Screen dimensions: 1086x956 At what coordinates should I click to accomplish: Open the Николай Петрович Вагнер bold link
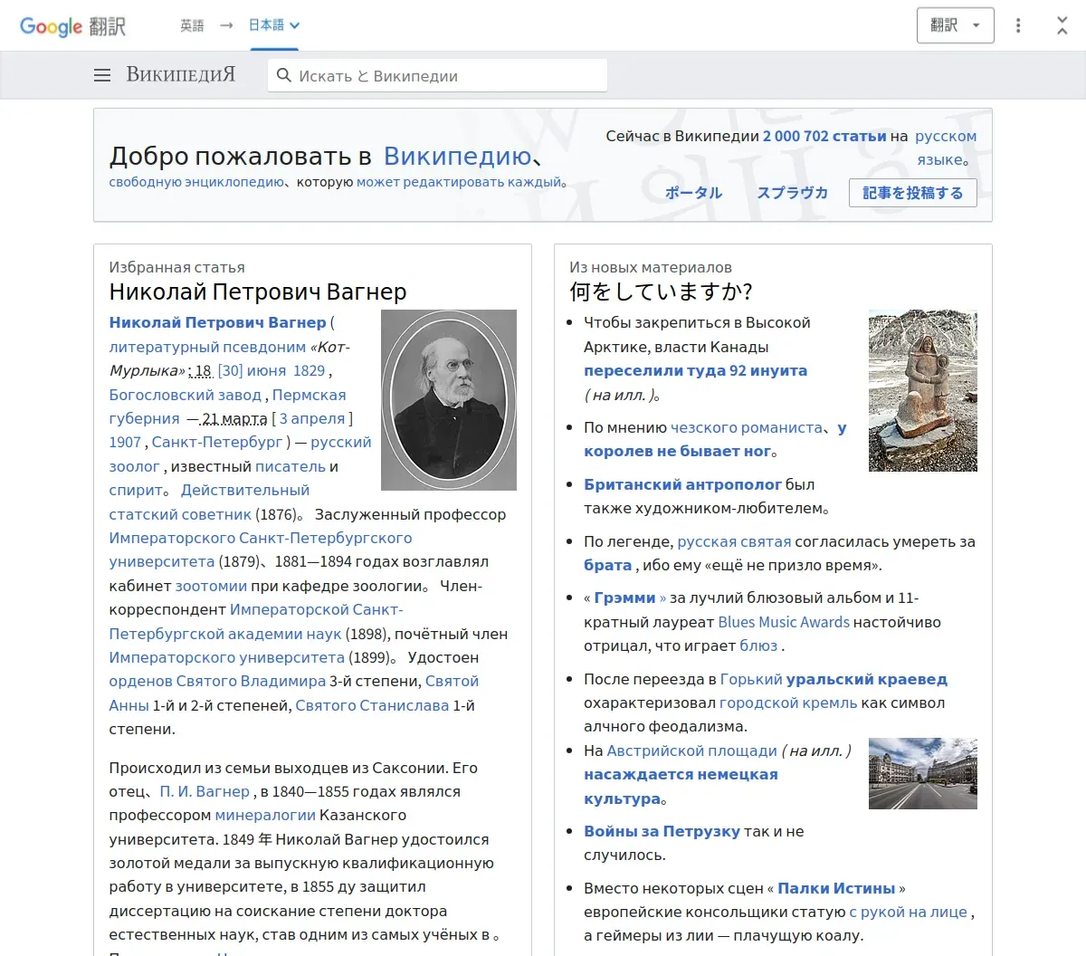217,322
